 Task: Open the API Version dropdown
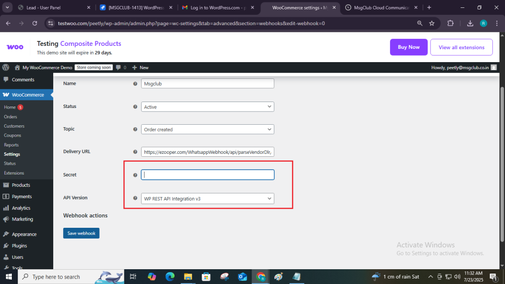pyautogui.click(x=208, y=198)
